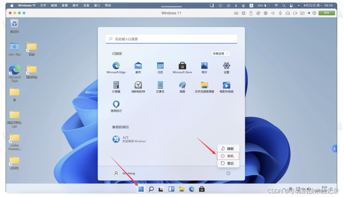Open the 计算器 calculator app
Viewport: 344px width, 197px height.
[x=116, y=87]
